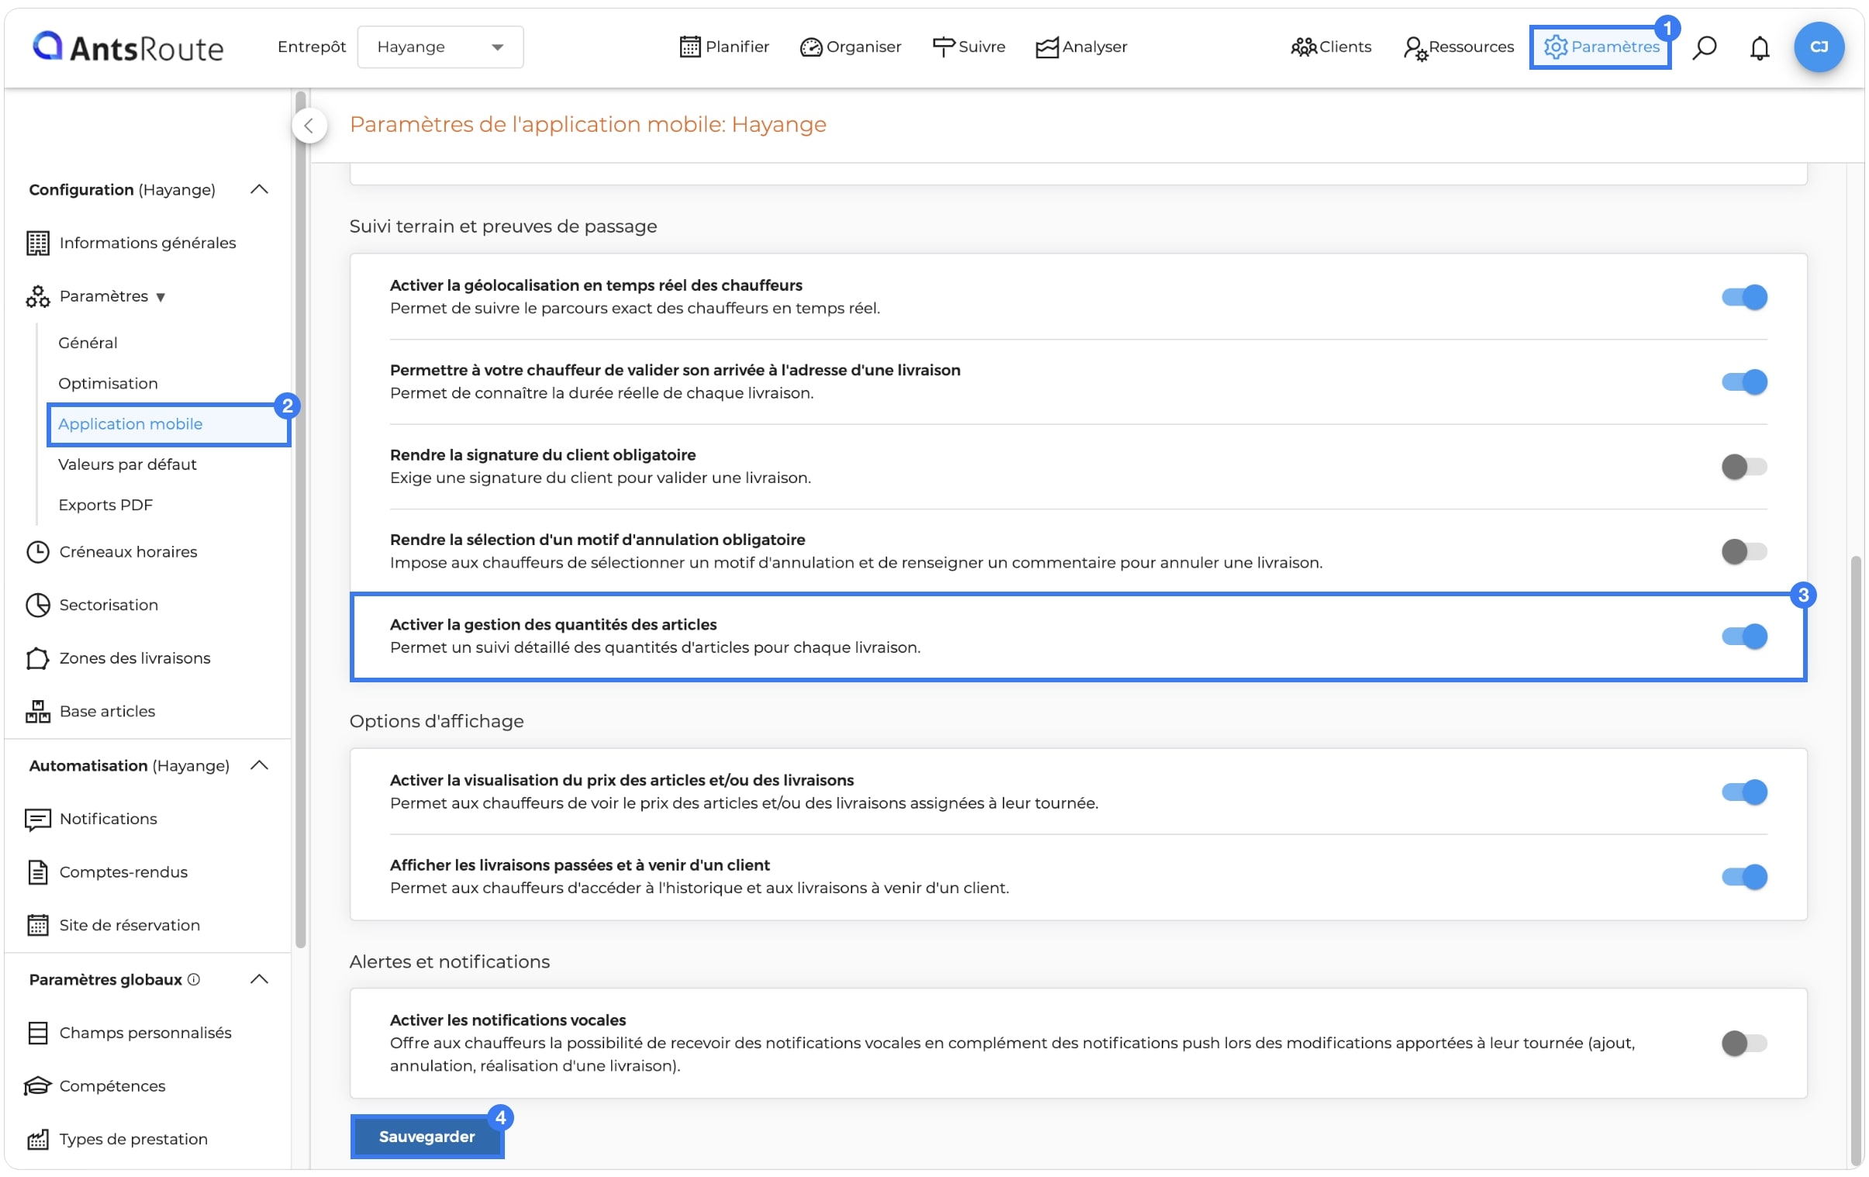
Task: Open the Général settings page
Action: [x=88, y=343]
